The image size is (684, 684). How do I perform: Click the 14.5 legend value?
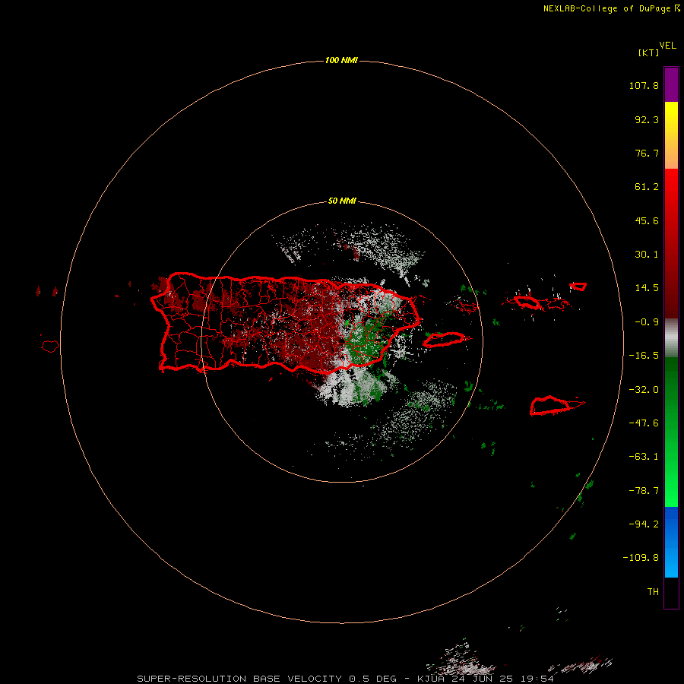[647, 288]
